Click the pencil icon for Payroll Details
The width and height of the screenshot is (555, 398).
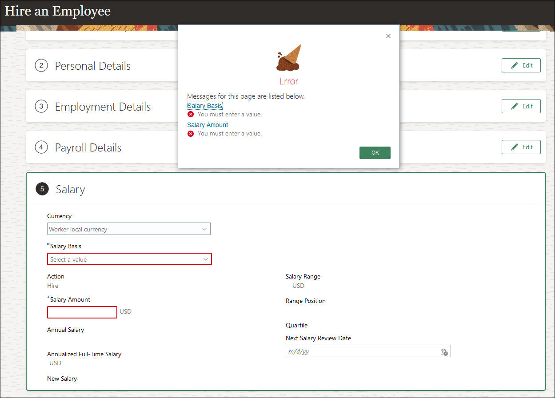[515, 147]
